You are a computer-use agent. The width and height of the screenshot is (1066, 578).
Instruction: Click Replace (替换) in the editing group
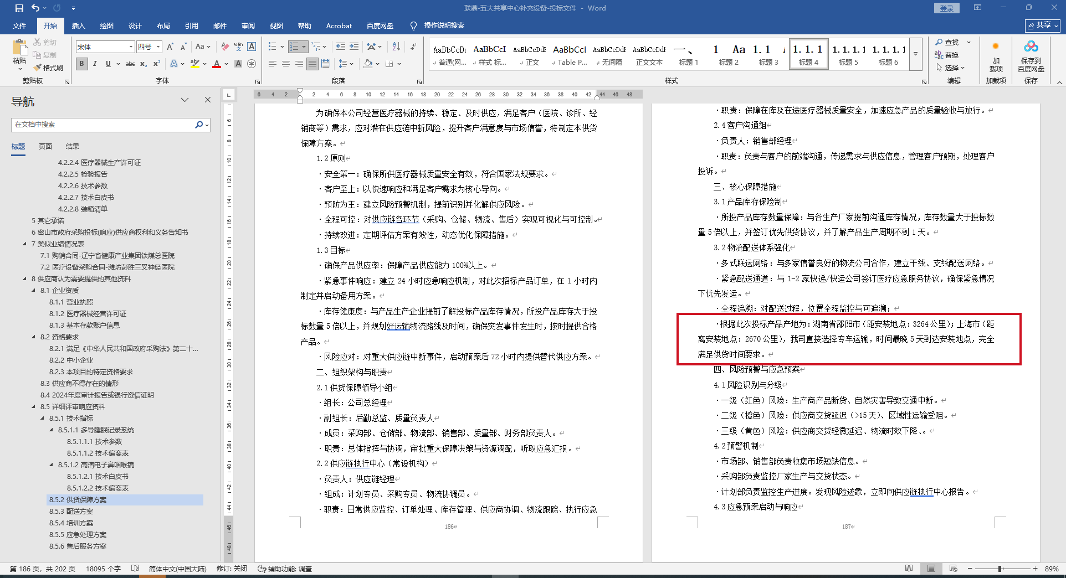click(947, 55)
